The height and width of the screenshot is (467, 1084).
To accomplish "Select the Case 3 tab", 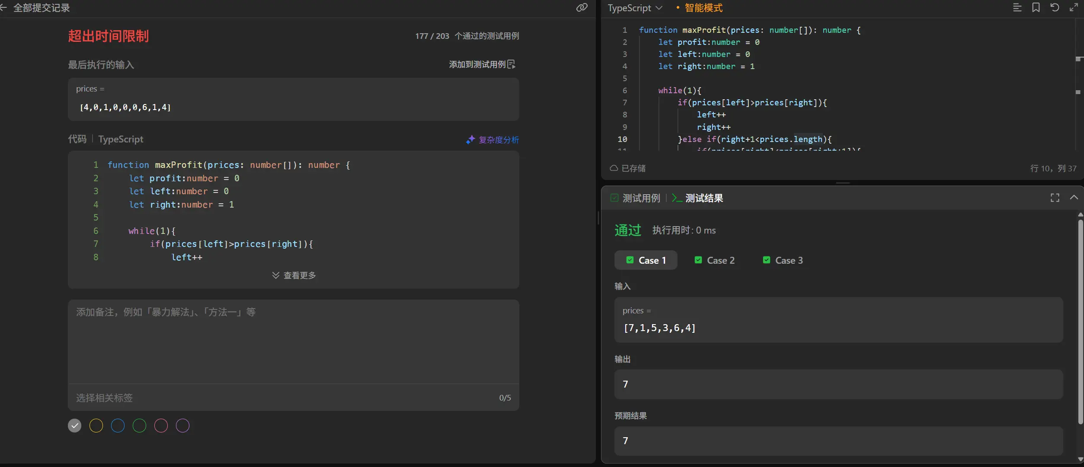I will click(x=783, y=260).
